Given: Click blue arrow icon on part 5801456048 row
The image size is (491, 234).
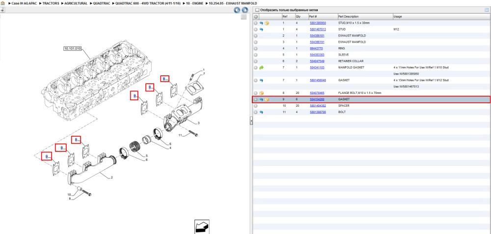Looking at the screenshot, I should (x=261, y=80).
